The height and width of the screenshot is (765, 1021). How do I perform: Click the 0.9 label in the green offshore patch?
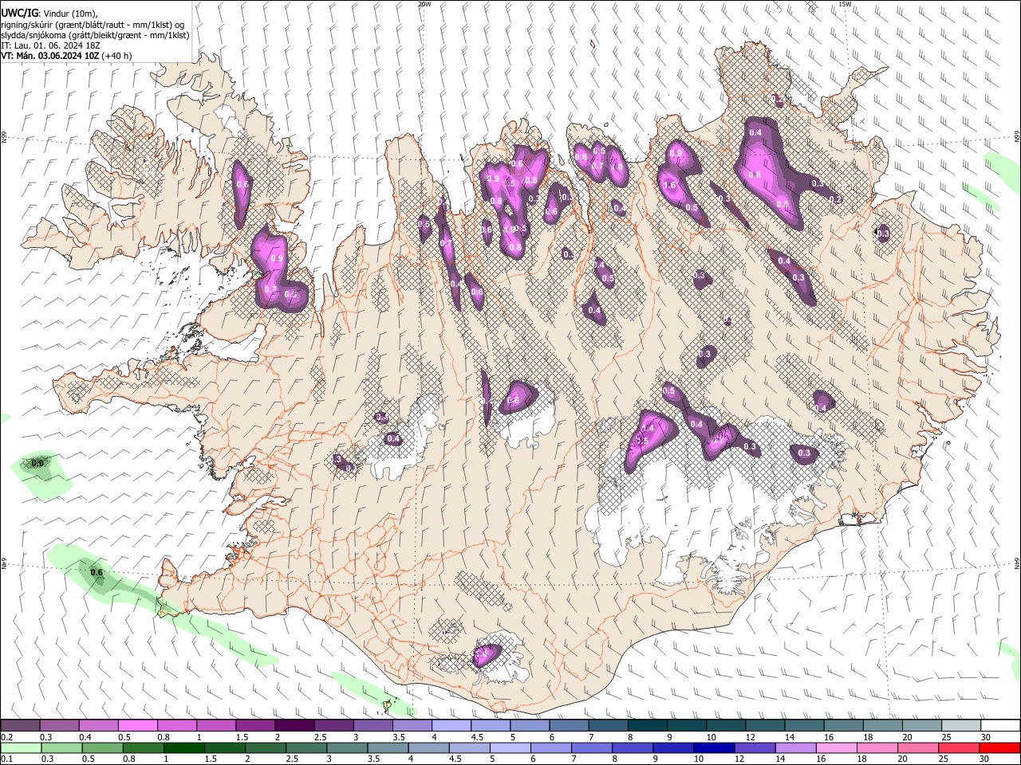tap(37, 464)
